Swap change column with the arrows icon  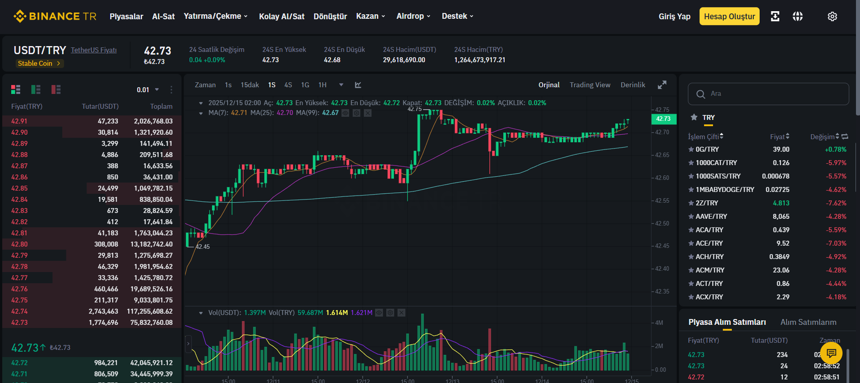(x=845, y=136)
